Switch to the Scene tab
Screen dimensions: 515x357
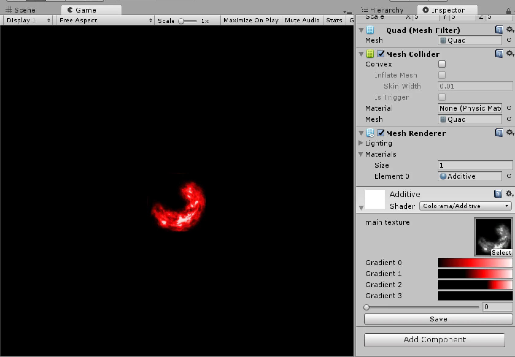point(21,10)
